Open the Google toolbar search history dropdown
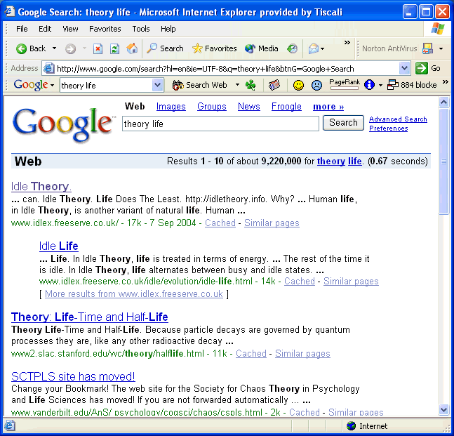Screen dimensions: 454x436 tap(158, 85)
